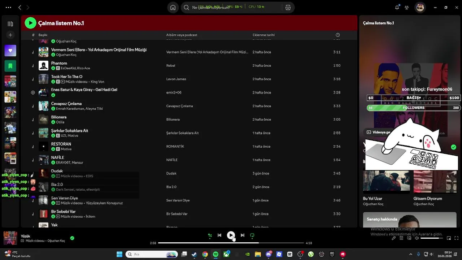Open Otilia artist link
This screenshot has width=462, height=260.
60,122
